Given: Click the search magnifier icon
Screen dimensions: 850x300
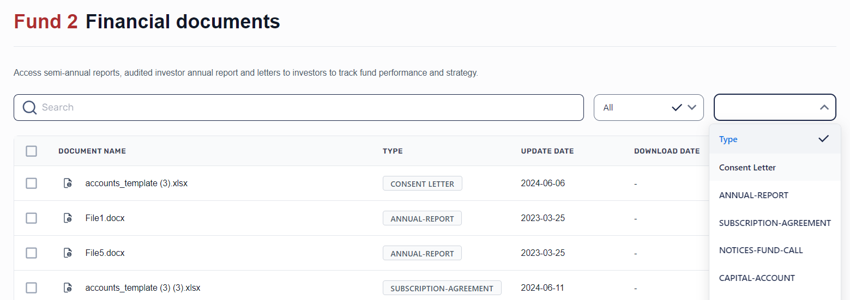Looking at the screenshot, I should coord(29,108).
